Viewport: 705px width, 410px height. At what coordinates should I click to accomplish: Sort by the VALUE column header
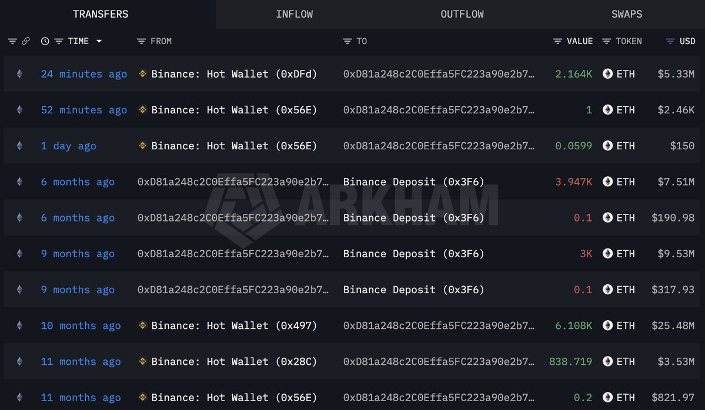click(580, 41)
